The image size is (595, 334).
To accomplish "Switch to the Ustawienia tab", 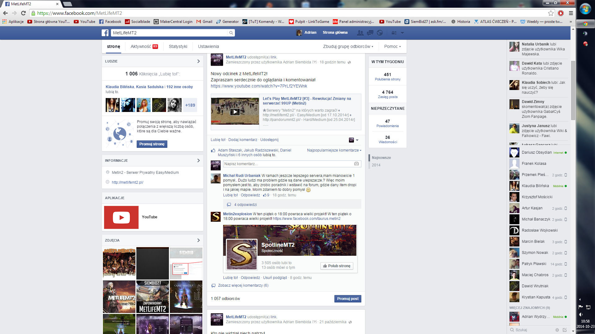I will tap(208, 46).
